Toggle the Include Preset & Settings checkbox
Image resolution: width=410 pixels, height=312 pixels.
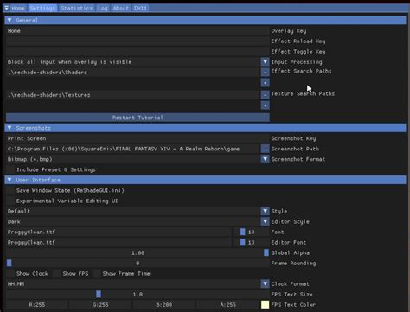pyautogui.click(x=11, y=169)
